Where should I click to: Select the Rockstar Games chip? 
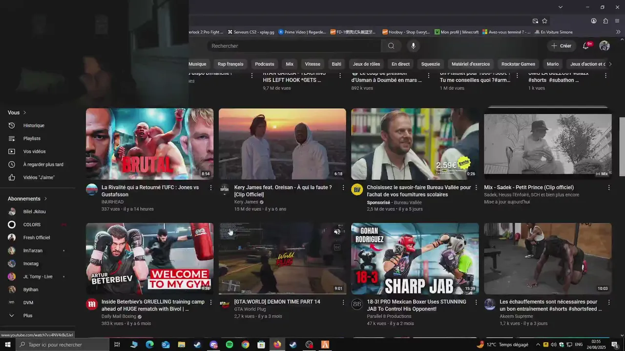tap(518, 64)
